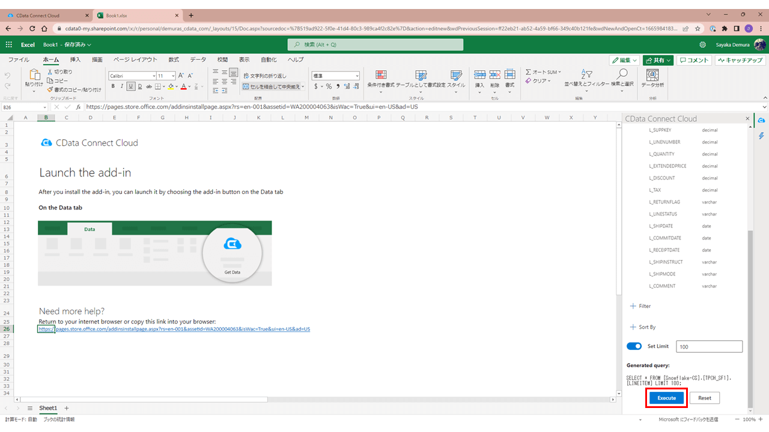
Task: Apply the red font color button
Action: (x=183, y=86)
